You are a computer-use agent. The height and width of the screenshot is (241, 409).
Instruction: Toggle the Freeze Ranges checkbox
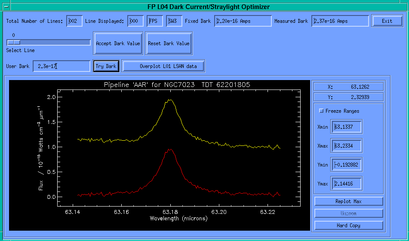tap(321, 111)
